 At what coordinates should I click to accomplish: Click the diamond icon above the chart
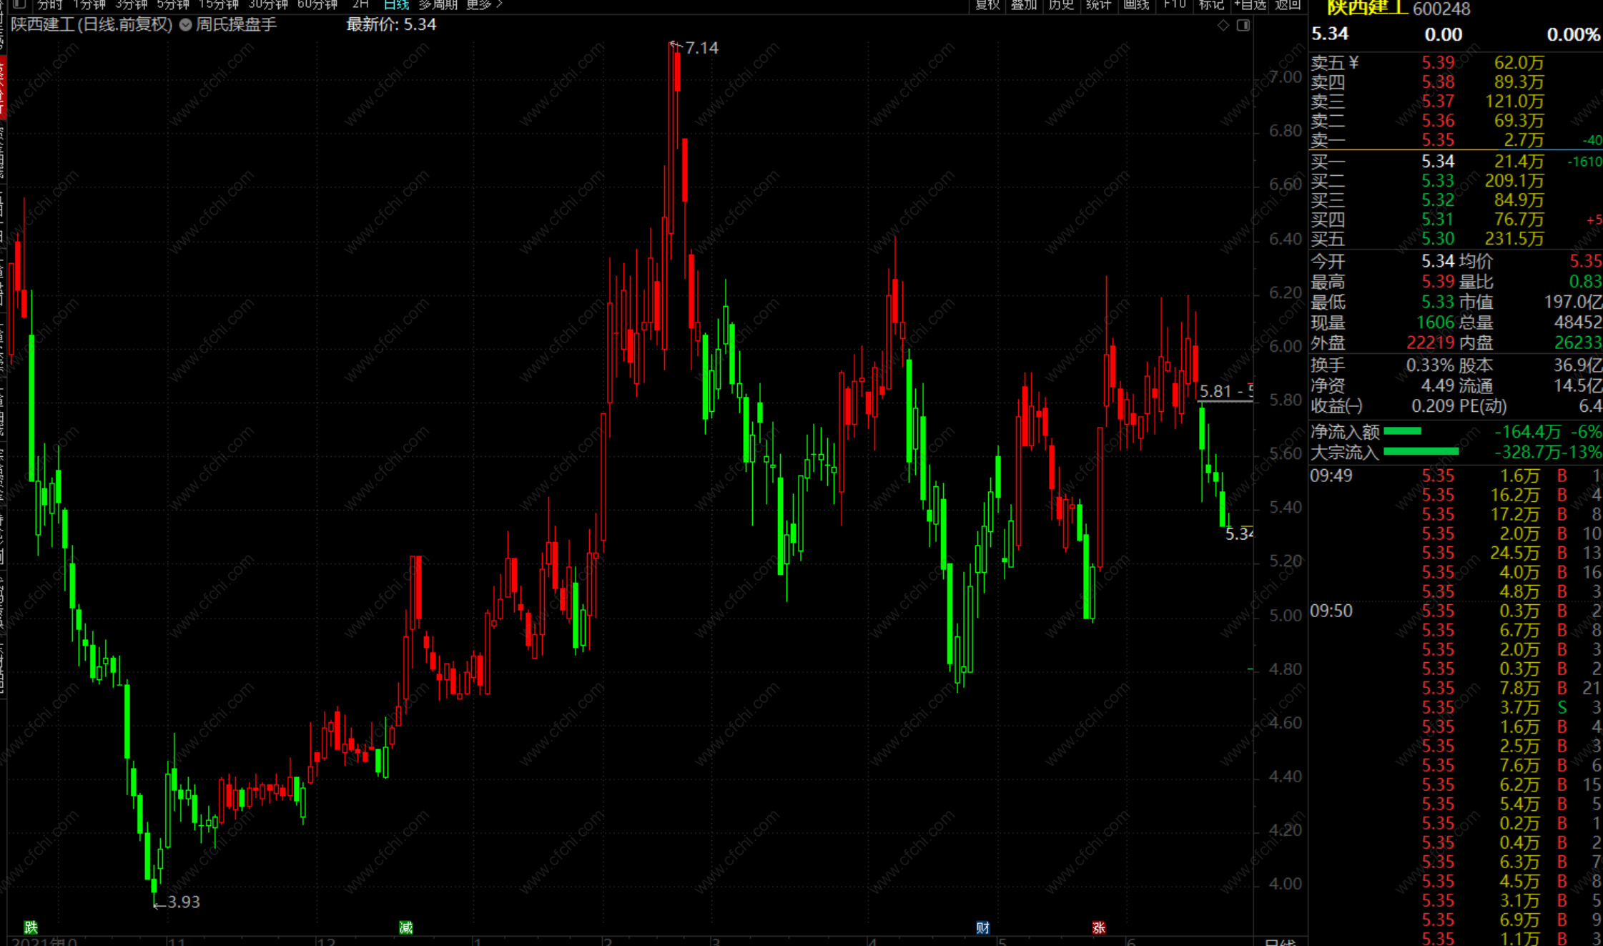pyautogui.click(x=1223, y=25)
